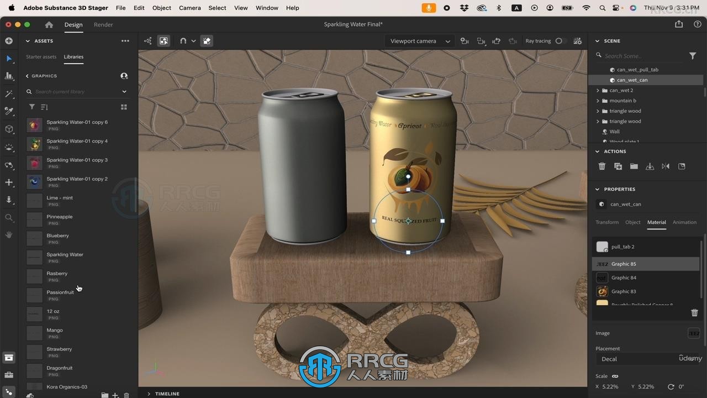
Task: Toggle the Ray tracing switch
Action: pyautogui.click(x=560, y=41)
